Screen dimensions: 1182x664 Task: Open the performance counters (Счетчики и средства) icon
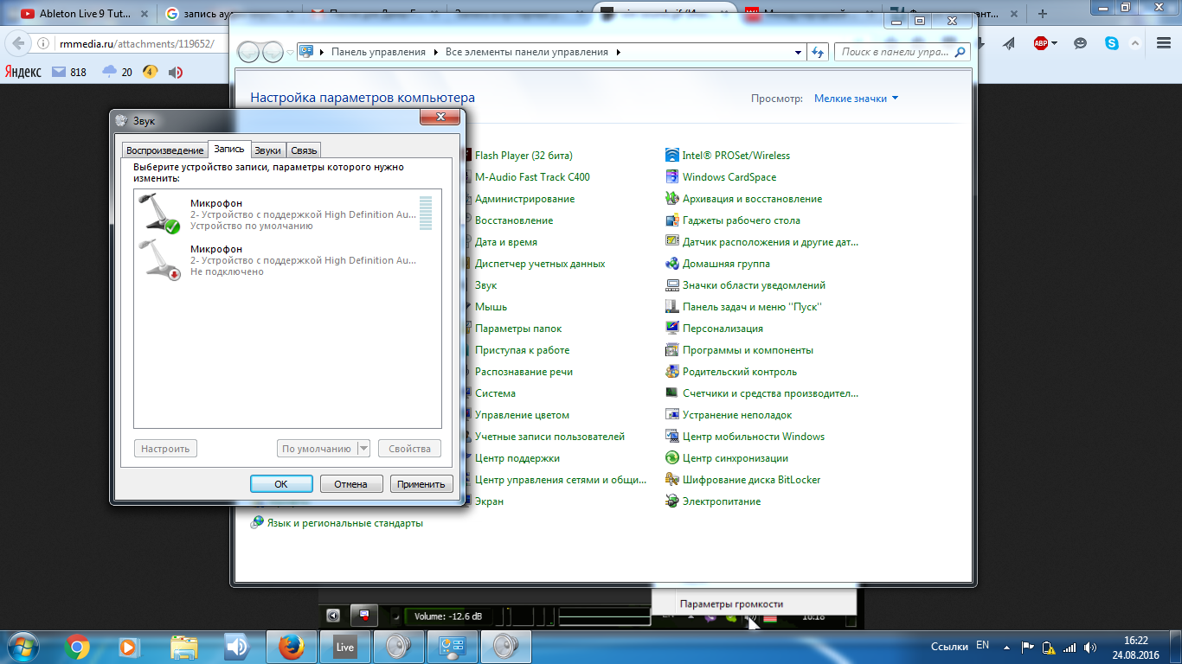click(x=672, y=393)
